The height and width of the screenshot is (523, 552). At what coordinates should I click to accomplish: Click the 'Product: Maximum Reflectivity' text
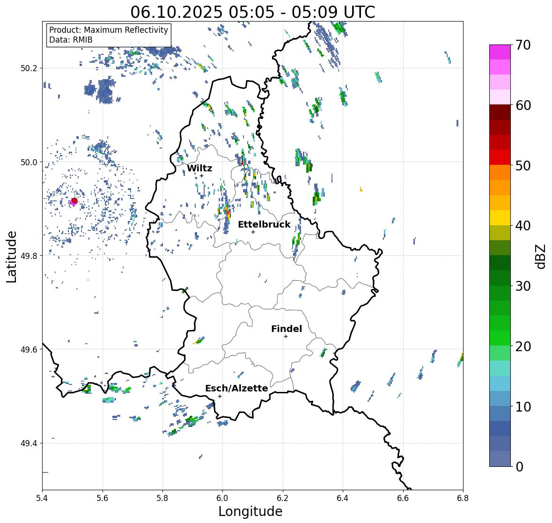pos(109,30)
